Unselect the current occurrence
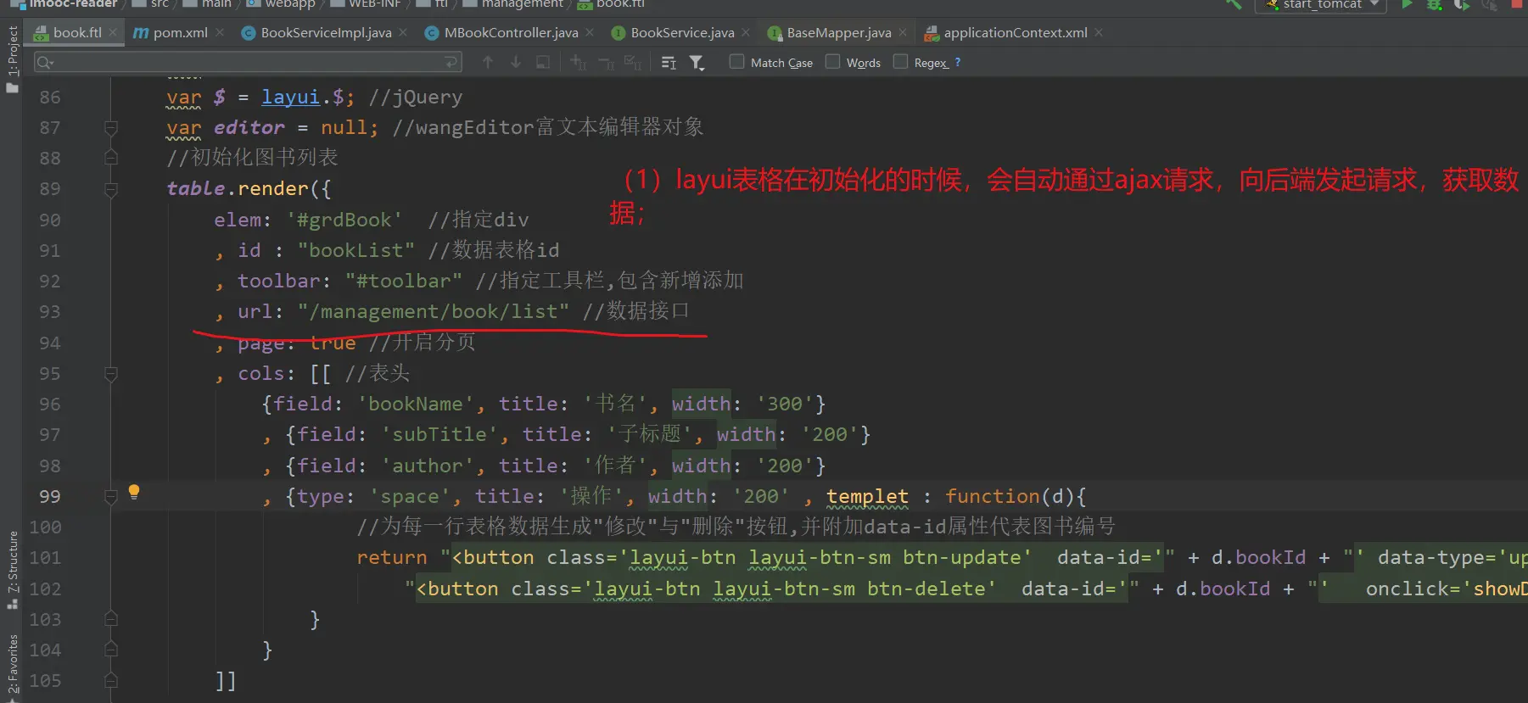 (606, 62)
